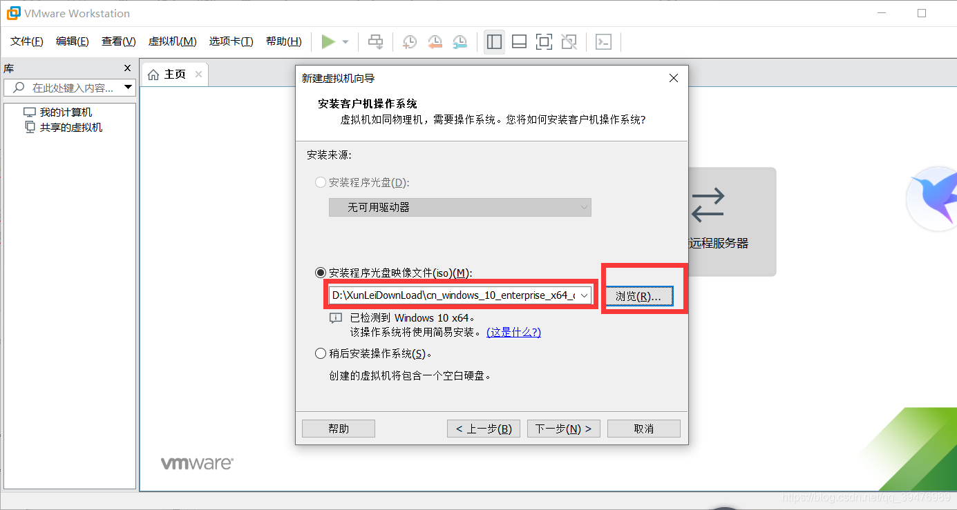The image size is (957, 510).
Task: Click the computer icon beside 我的计算机
Action: click(30, 112)
